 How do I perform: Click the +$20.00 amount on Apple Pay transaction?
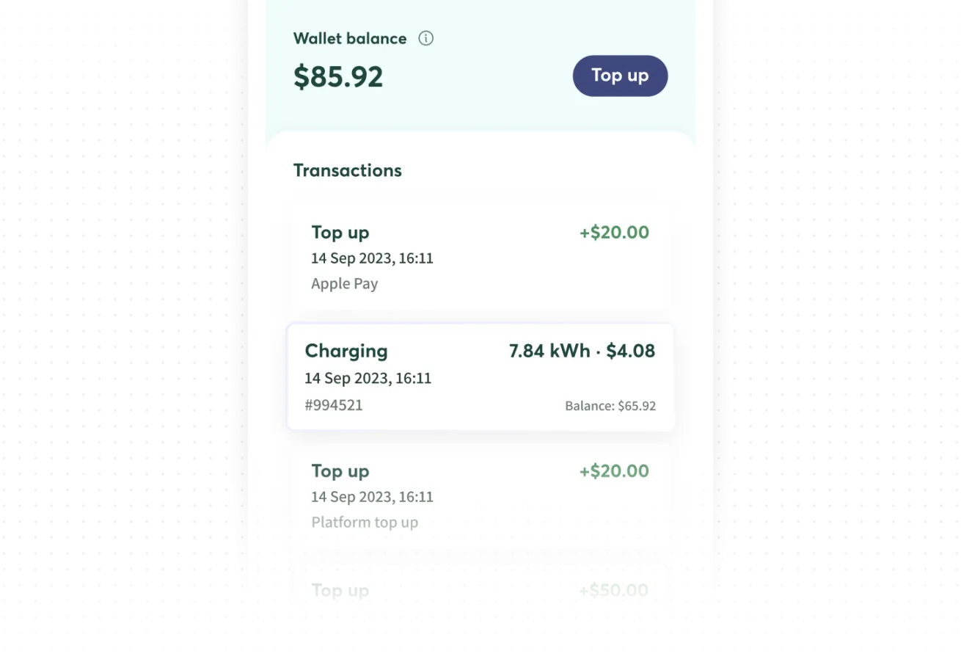pyautogui.click(x=614, y=233)
